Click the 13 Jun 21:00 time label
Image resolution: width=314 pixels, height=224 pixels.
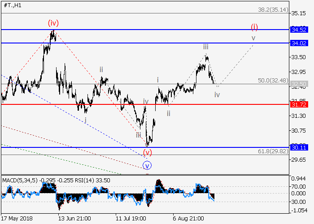[74, 218]
